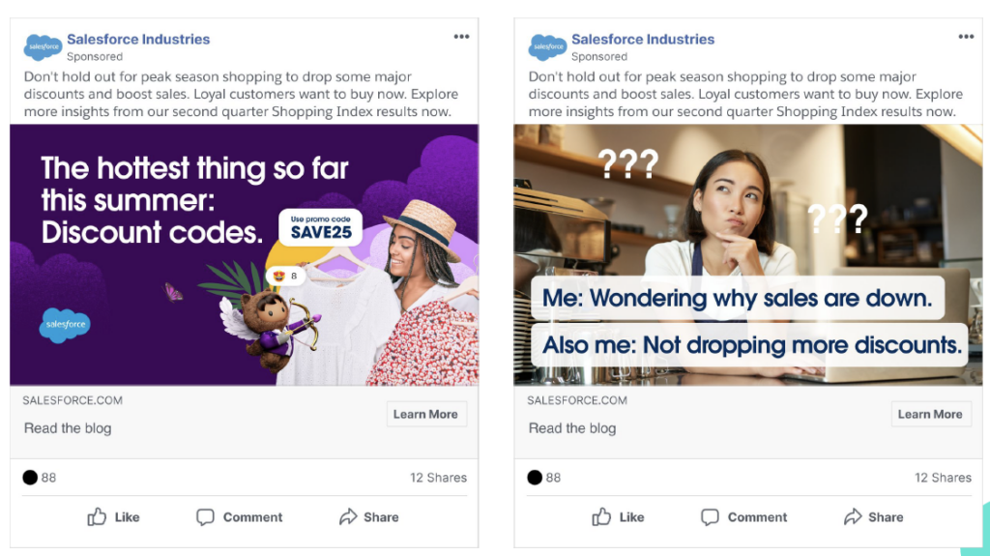This screenshot has height=556, width=990.
Task: Open the right Salesforce Industries page name link
Action: pos(643,40)
